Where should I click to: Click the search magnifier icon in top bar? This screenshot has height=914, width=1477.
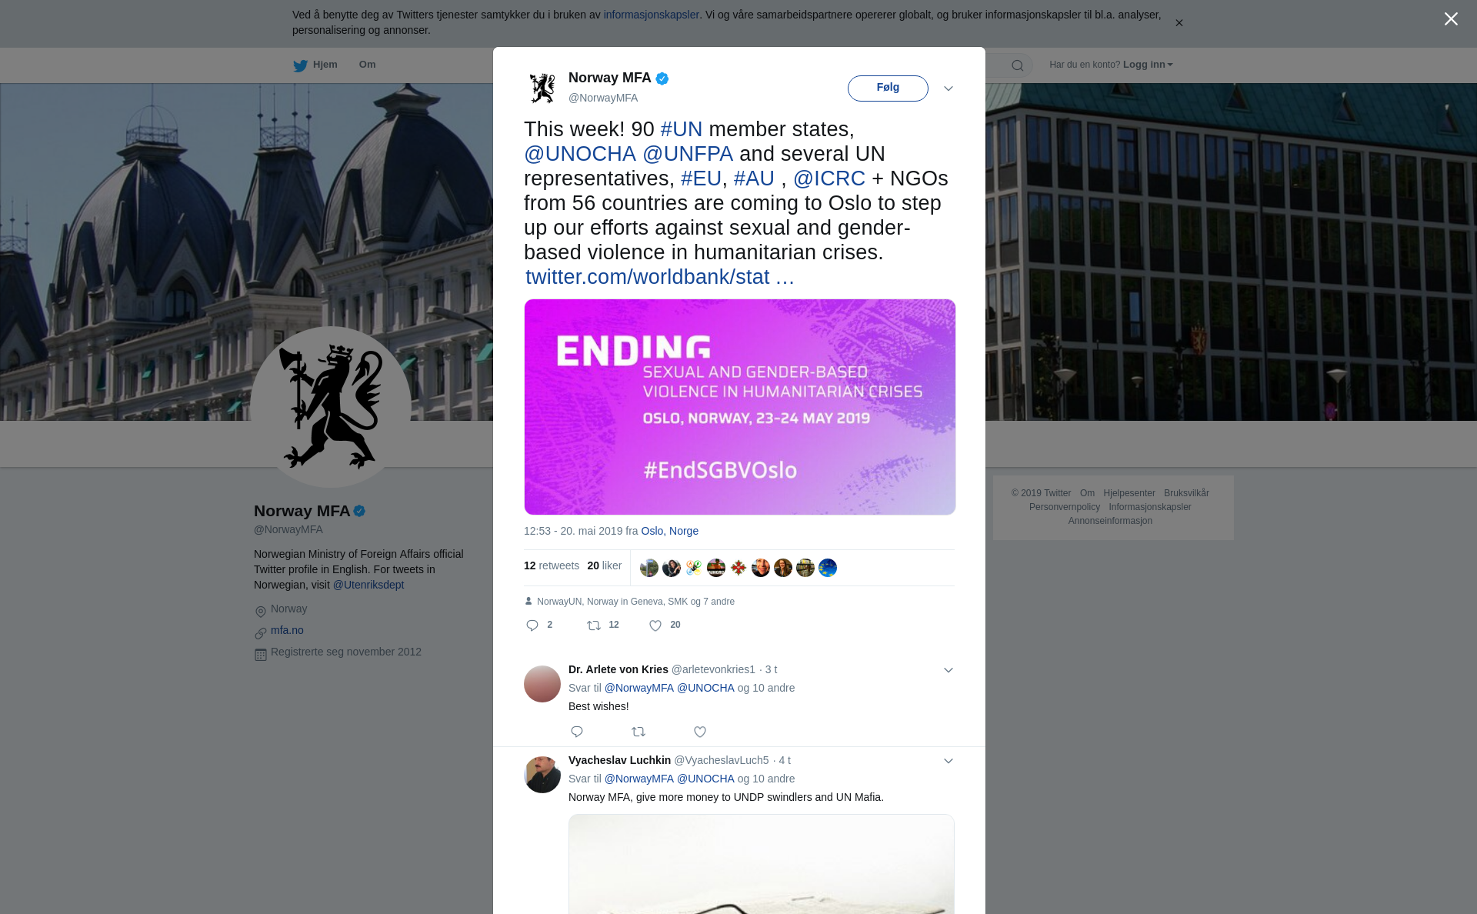[1018, 65]
